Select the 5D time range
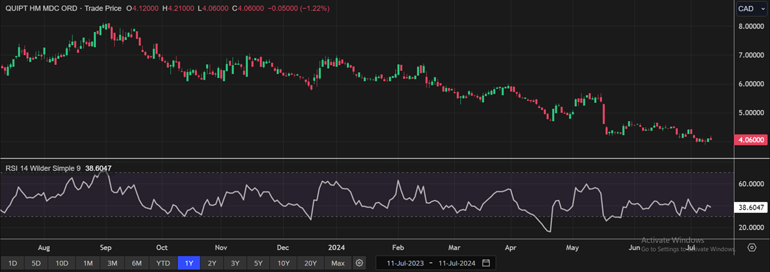Viewport: 770px width, 272px height. coord(36,263)
